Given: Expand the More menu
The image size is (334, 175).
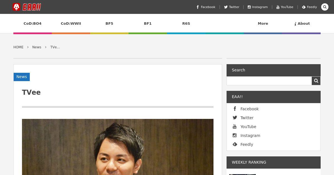Looking at the screenshot, I should coord(263,24).
